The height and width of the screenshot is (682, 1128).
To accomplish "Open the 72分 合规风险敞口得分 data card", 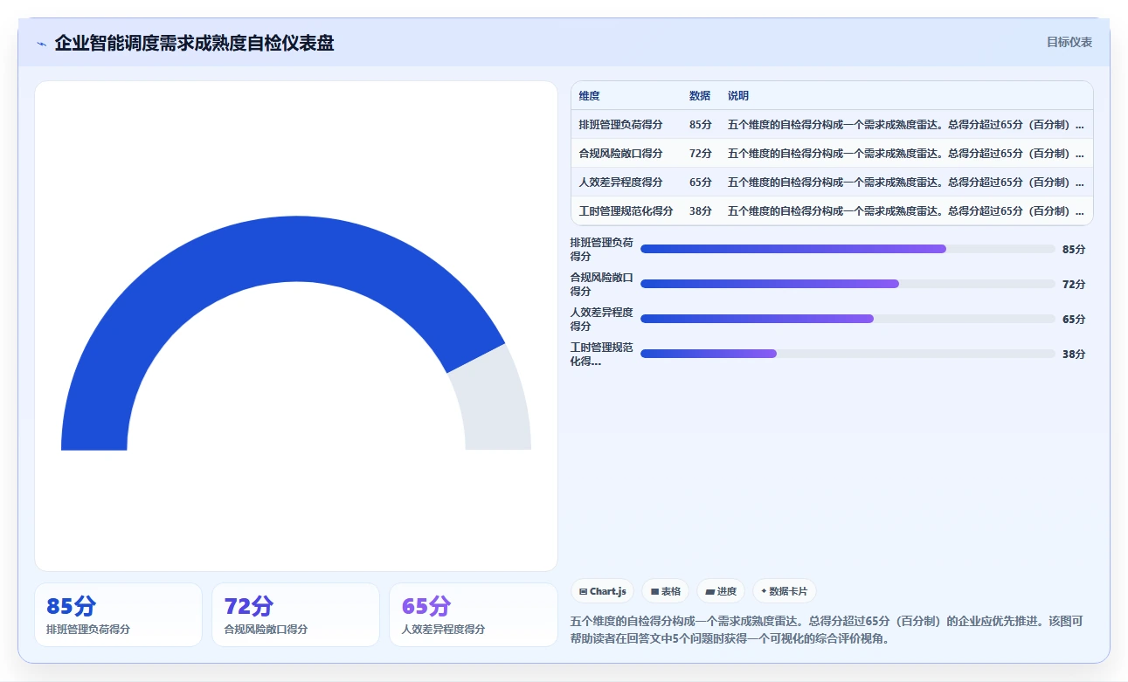I will click(295, 615).
